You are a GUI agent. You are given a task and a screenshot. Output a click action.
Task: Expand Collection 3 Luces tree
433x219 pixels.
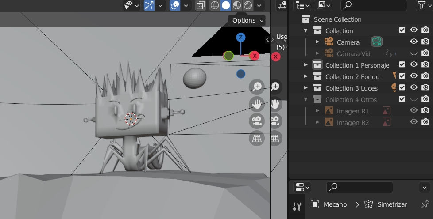(x=305, y=88)
